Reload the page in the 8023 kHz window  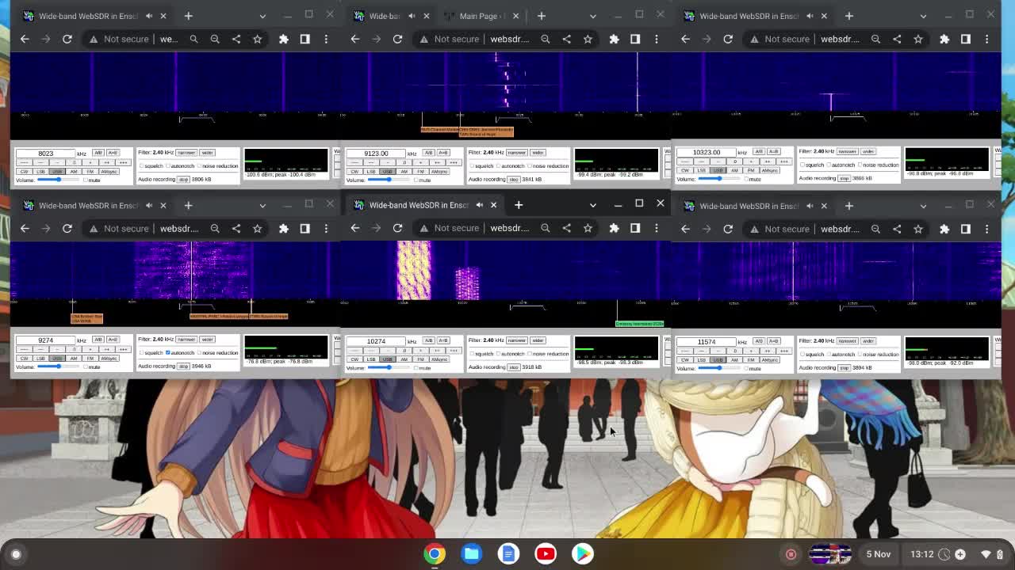click(x=67, y=39)
